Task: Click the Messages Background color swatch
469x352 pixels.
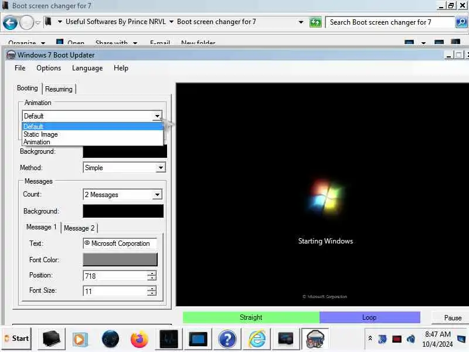Action: pyautogui.click(x=123, y=211)
